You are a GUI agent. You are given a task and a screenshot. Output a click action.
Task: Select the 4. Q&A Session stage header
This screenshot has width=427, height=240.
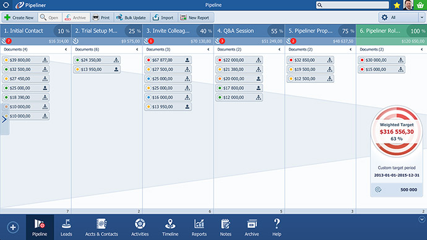coord(249,31)
